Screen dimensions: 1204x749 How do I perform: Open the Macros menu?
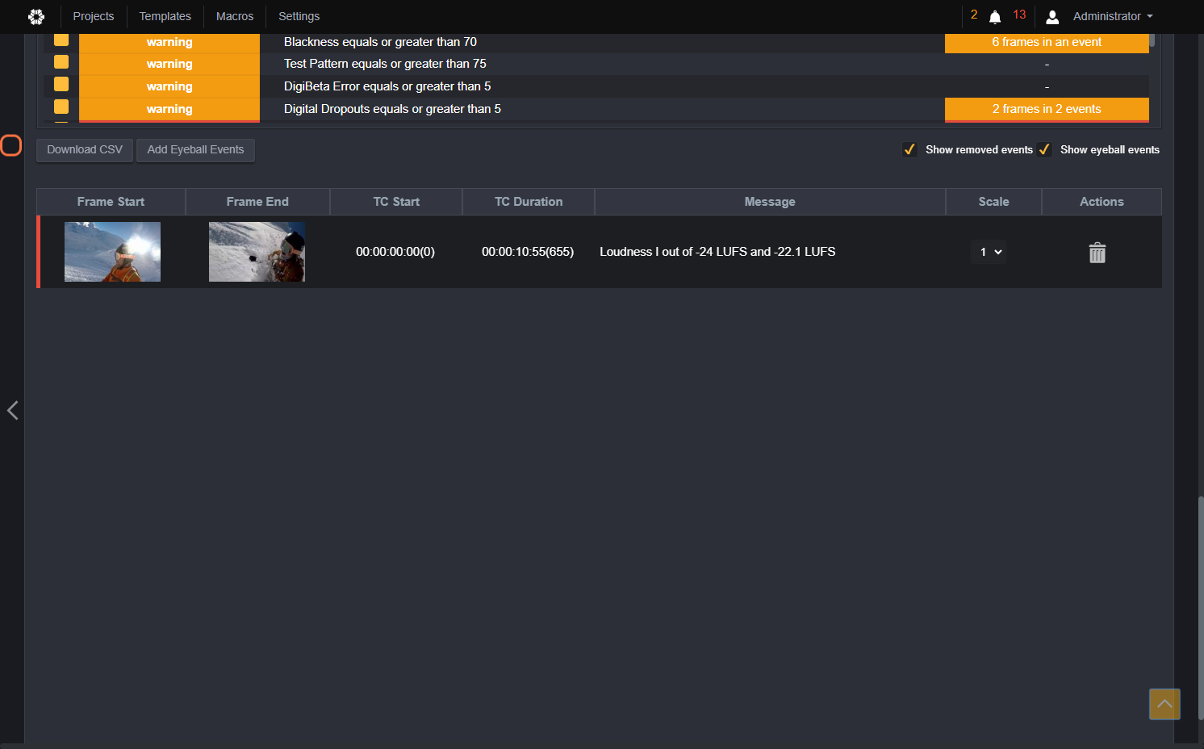(x=235, y=16)
